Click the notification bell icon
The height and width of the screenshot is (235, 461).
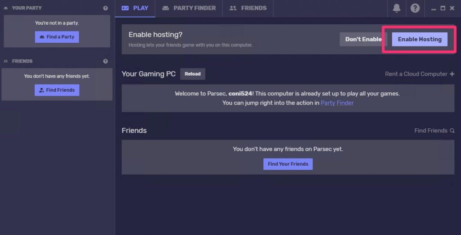pos(397,8)
